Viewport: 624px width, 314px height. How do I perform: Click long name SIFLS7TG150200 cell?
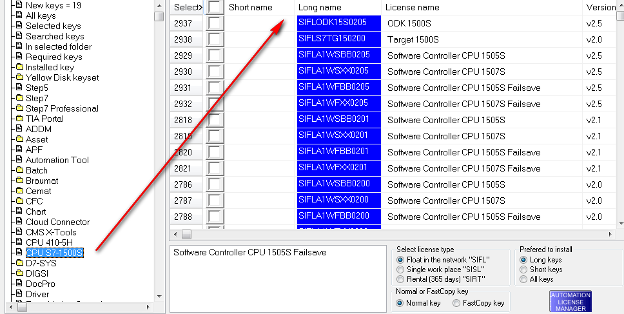338,39
